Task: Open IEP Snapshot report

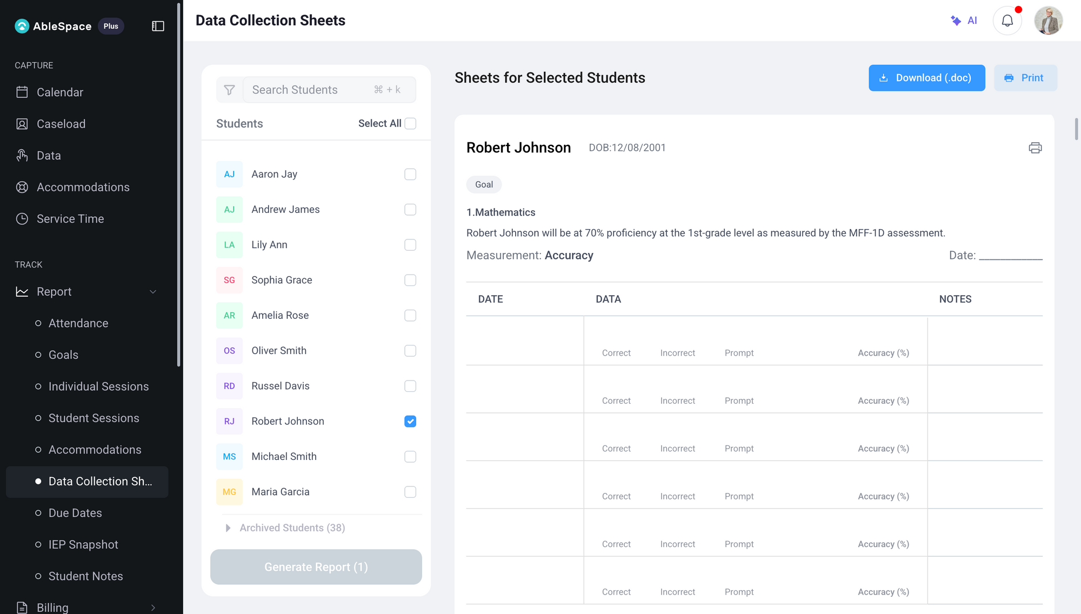Action: [83, 544]
